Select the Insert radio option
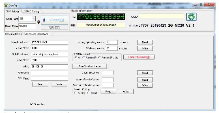This screenshot has width=219, height=113. (88, 93)
